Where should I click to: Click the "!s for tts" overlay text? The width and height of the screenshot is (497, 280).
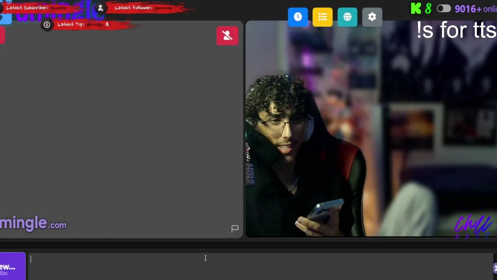(x=457, y=30)
